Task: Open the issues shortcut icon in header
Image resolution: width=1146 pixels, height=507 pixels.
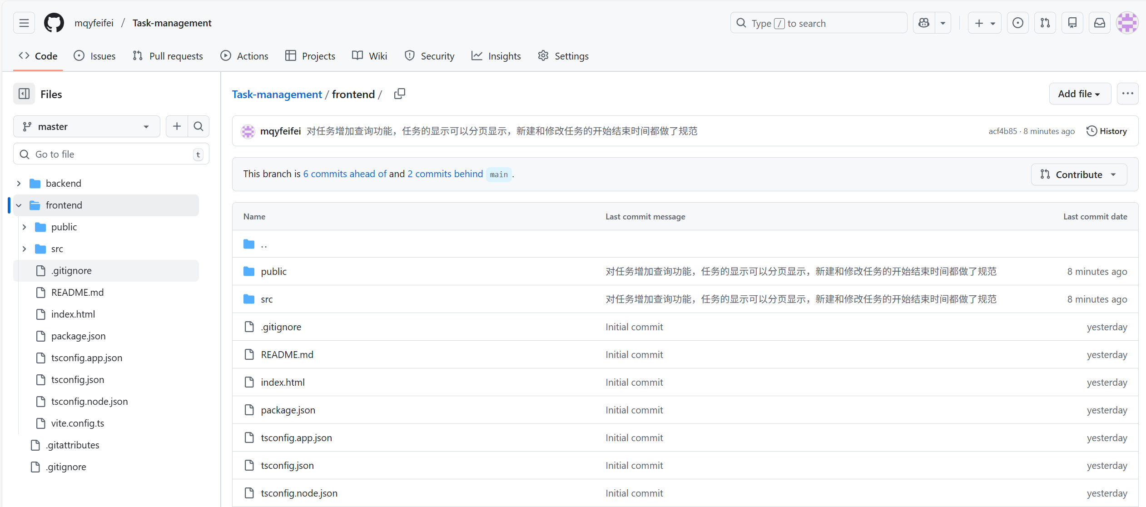Action: pos(1017,23)
